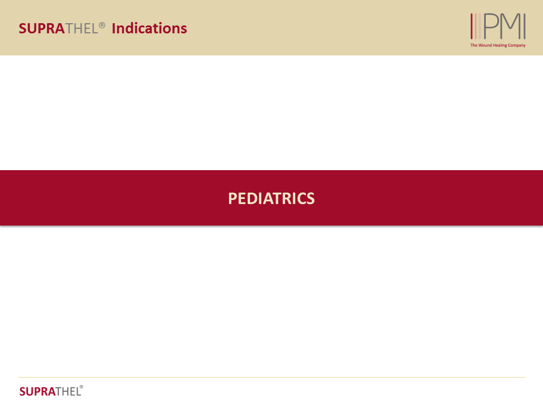The width and height of the screenshot is (543, 407).
Task: Click registered symbol on footer SUPRATHEL logo
Action: coord(81,388)
